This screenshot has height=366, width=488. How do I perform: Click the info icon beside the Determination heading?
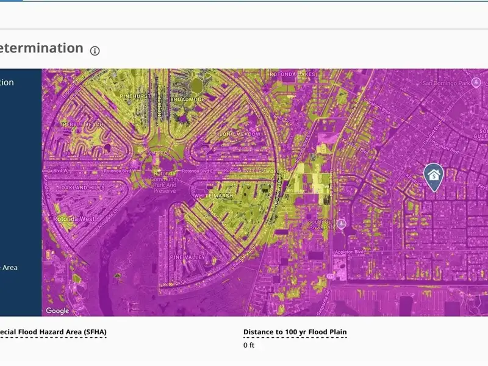pos(95,51)
